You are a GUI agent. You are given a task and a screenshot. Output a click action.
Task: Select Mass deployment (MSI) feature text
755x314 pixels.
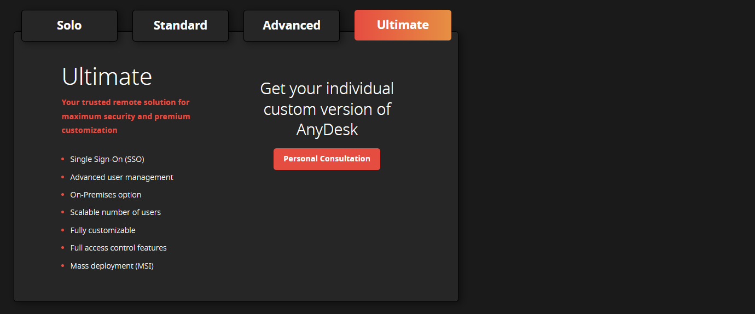click(x=112, y=266)
